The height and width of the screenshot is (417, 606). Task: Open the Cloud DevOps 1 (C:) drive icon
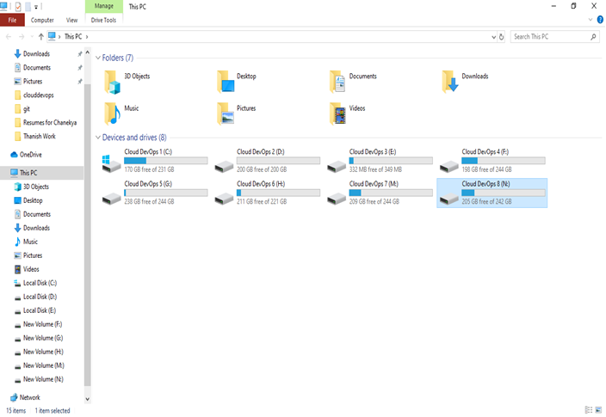tap(112, 163)
